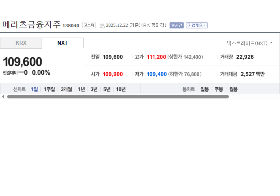The width and height of the screenshot is (280, 196).
Task: Show the 일봉 daily candle chart
Action: click(x=204, y=89)
